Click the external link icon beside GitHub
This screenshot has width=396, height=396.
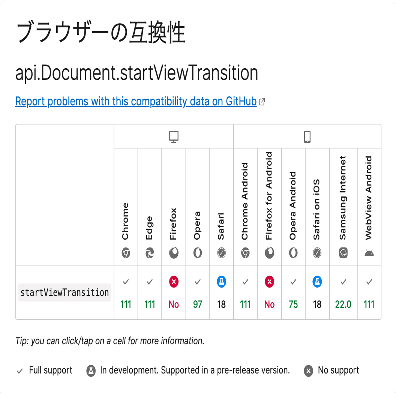coord(262,102)
